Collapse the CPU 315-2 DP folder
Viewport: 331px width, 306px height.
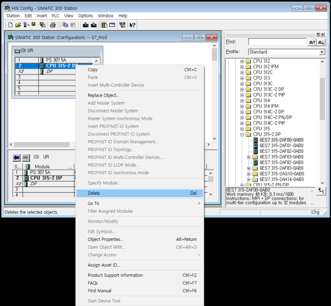[242, 134]
